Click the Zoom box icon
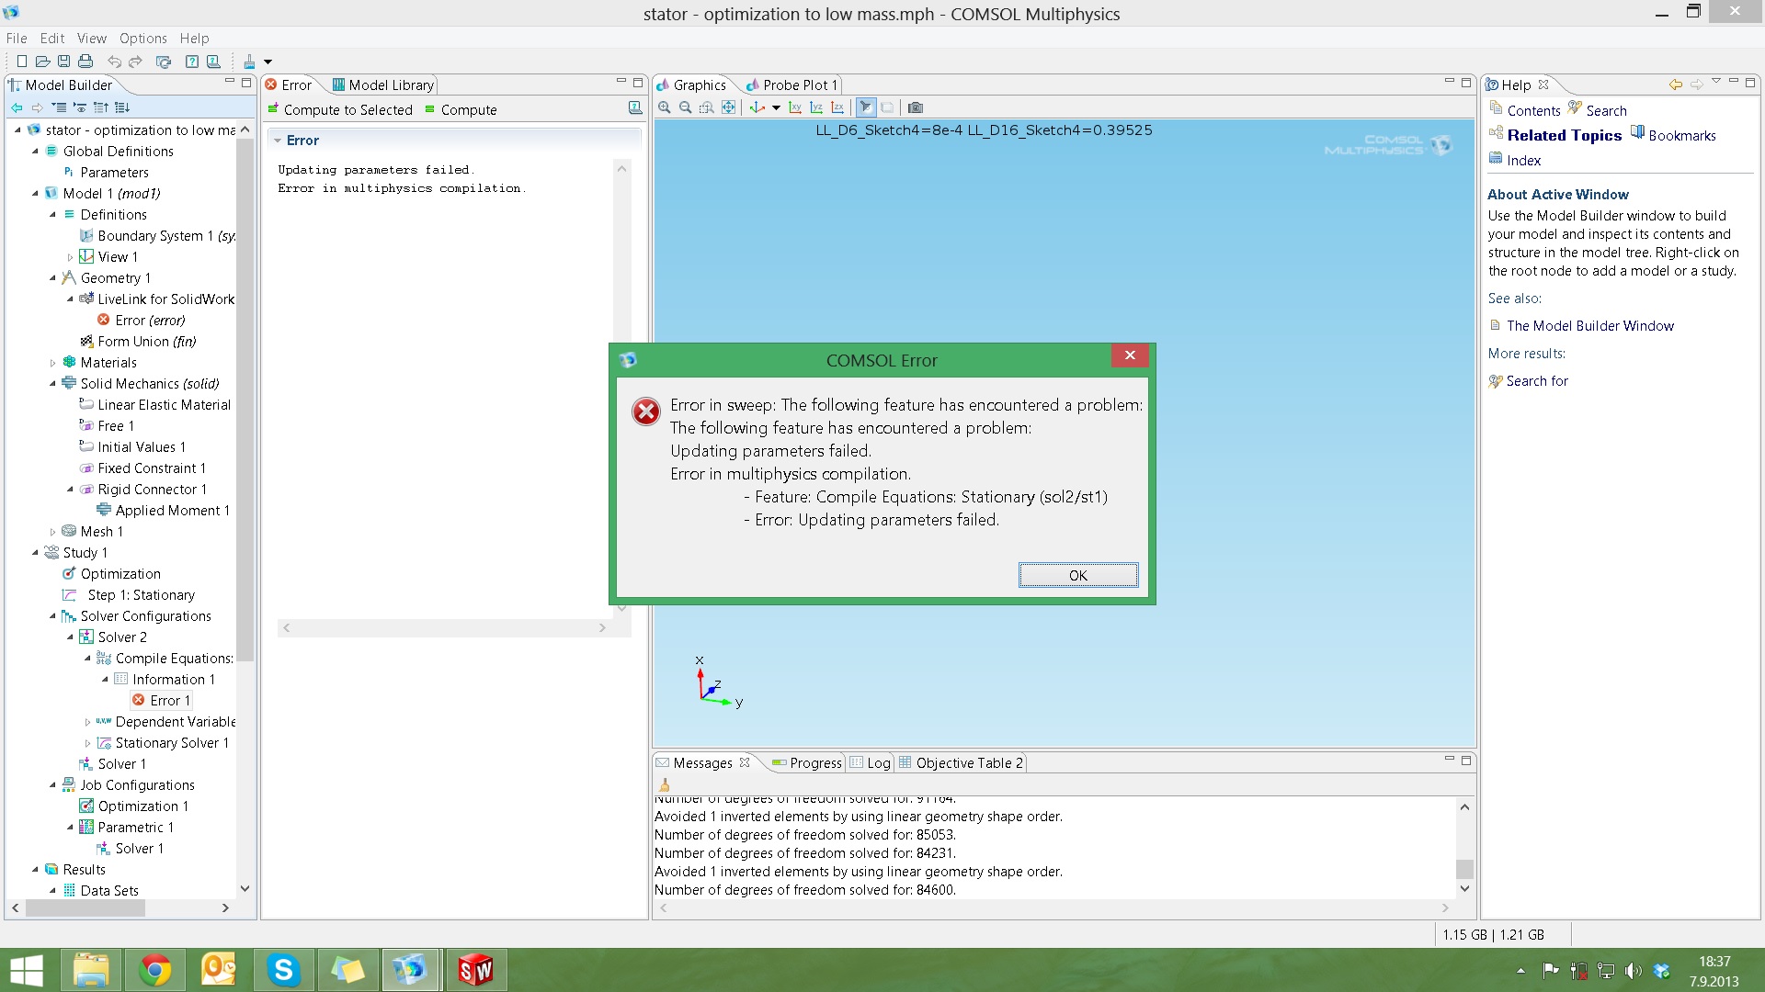The width and height of the screenshot is (1765, 992). [706, 107]
